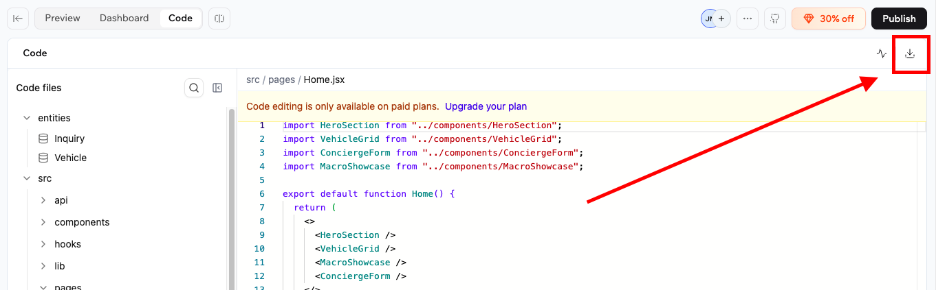The width and height of the screenshot is (936, 290).
Task: Click the return ( line
Action: [x=315, y=208]
